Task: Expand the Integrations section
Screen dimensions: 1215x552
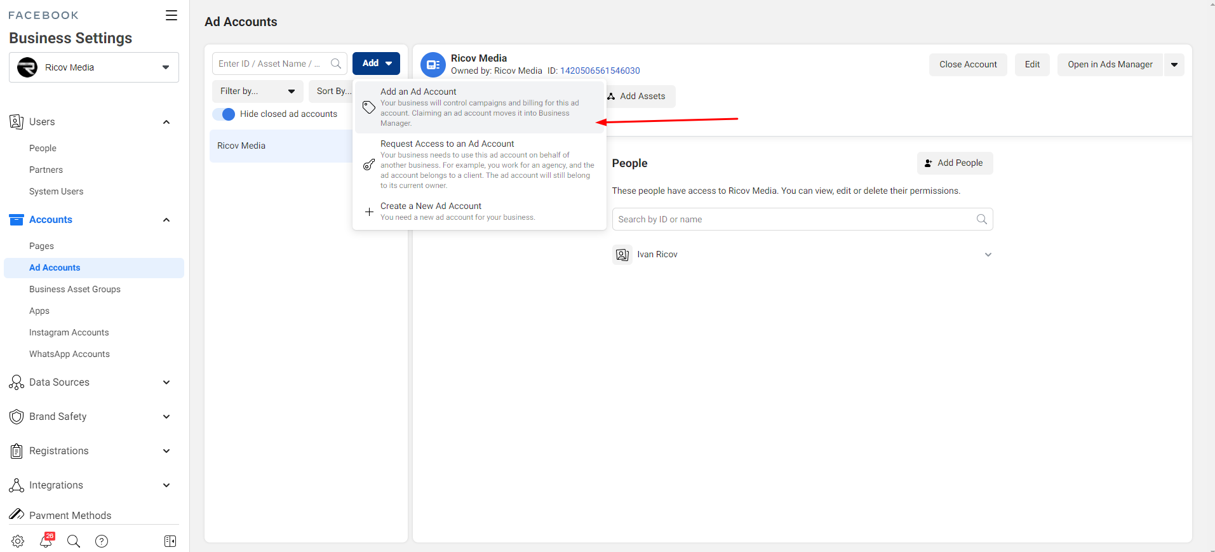Action: pyautogui.click(x=166, y=485)
